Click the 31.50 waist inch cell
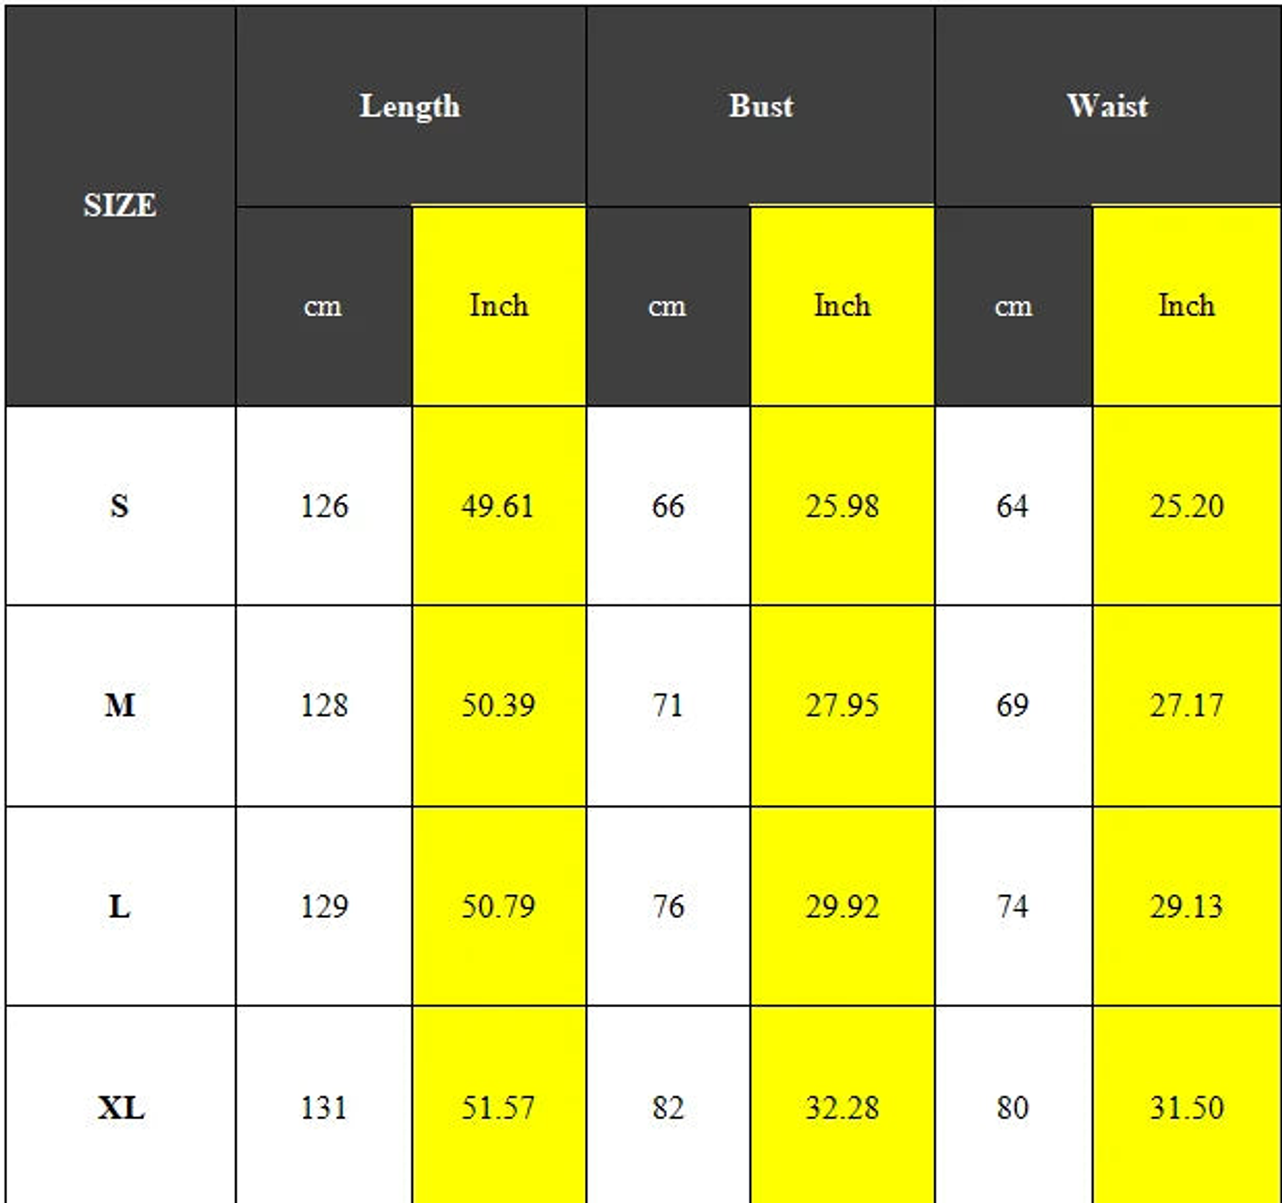The image size is (1282, 1203). (x=1186, y=1108)
